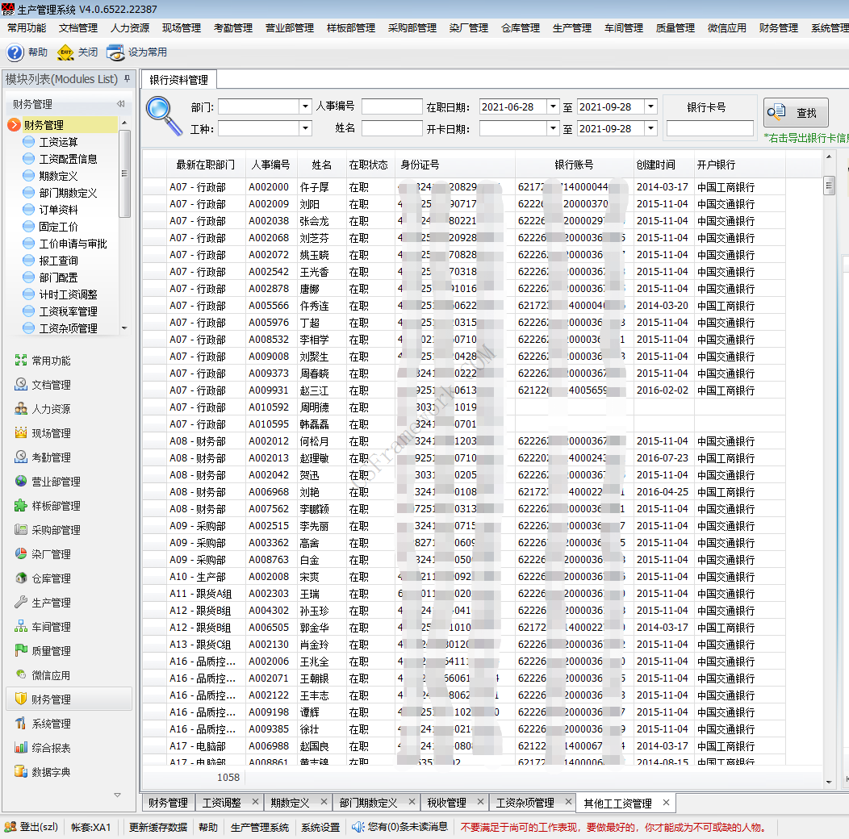849x839 pixels.
Task: Click the magnifying glass search icon
Action: click(x=164, y=115)
